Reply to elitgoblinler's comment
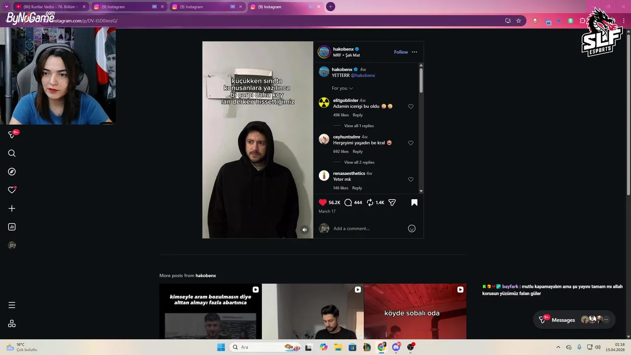Image resolution: width=631 pixels, height=355 pixels. point(357,115)
